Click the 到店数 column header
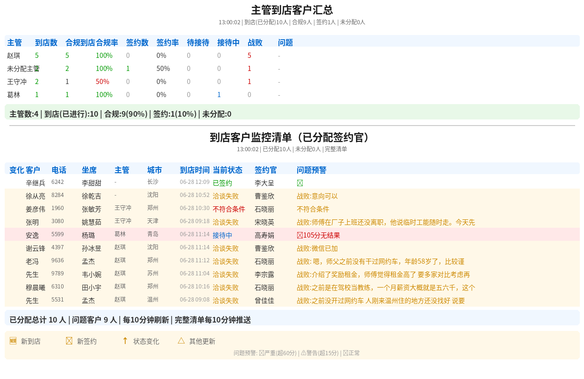This screenshot has width=584, height=379. (x=46, y=42)
